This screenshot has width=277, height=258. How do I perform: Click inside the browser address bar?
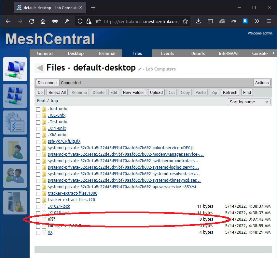coord(140,21)
